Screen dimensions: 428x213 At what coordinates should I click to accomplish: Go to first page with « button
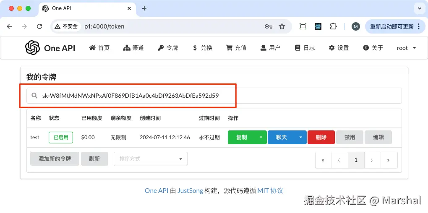click(x=324, y=160)
